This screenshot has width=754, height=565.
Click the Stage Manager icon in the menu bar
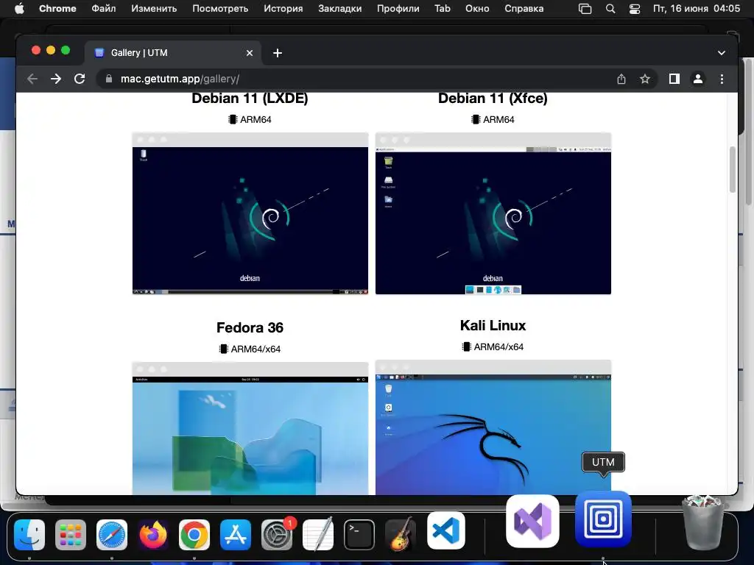point(585,9)
